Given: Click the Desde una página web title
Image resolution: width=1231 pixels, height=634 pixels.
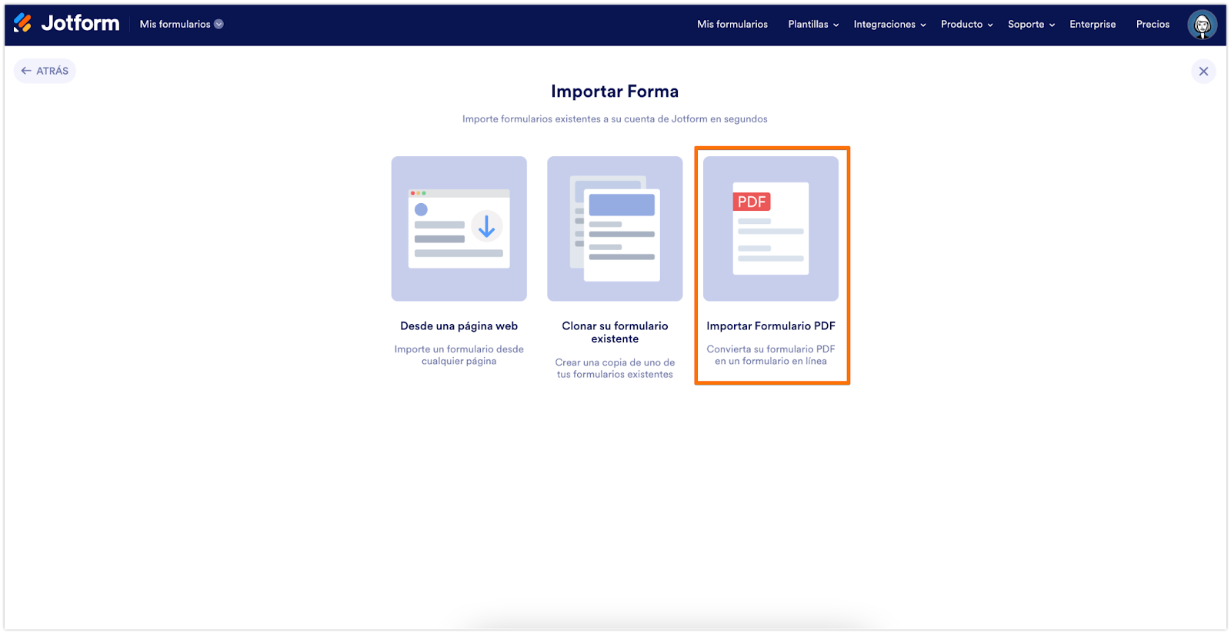Looking at the screenshot, I should tap(459, 326).
